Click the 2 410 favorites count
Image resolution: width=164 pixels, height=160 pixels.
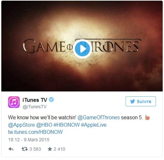click(x=59, y=149)
